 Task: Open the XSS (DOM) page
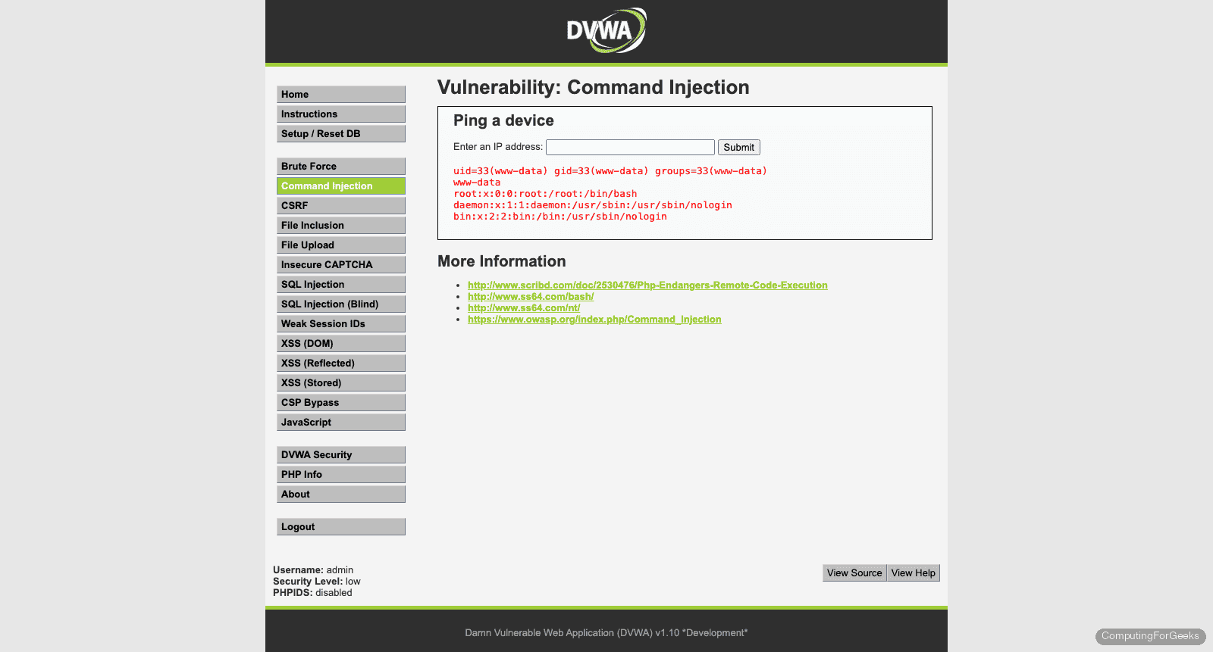(341, 344)
